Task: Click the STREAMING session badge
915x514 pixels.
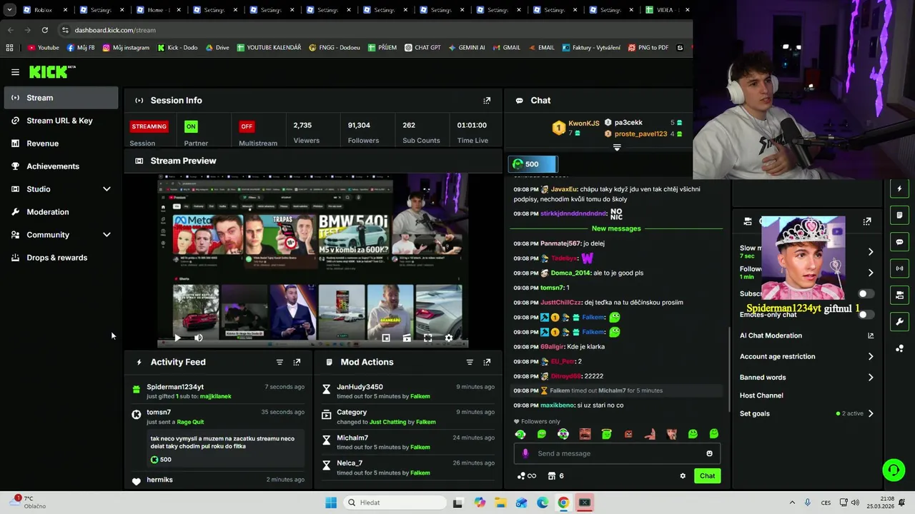Action: point(149,126)
